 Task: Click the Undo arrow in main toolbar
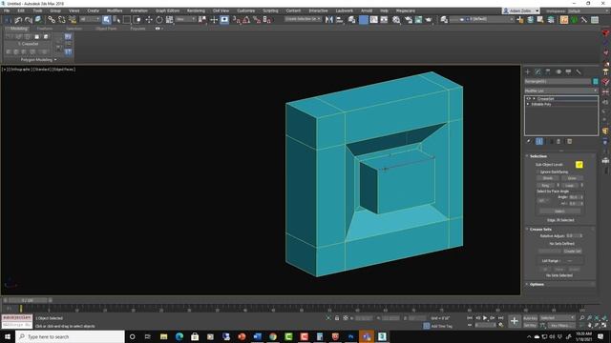[x=18, y=19]
